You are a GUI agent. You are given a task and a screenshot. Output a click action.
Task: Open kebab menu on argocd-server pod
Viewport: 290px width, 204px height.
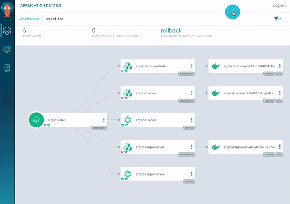coord(280,93)
